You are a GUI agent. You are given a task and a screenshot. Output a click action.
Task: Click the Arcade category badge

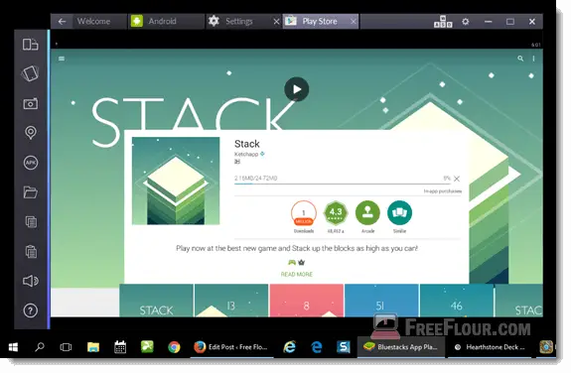pos(367,216)
